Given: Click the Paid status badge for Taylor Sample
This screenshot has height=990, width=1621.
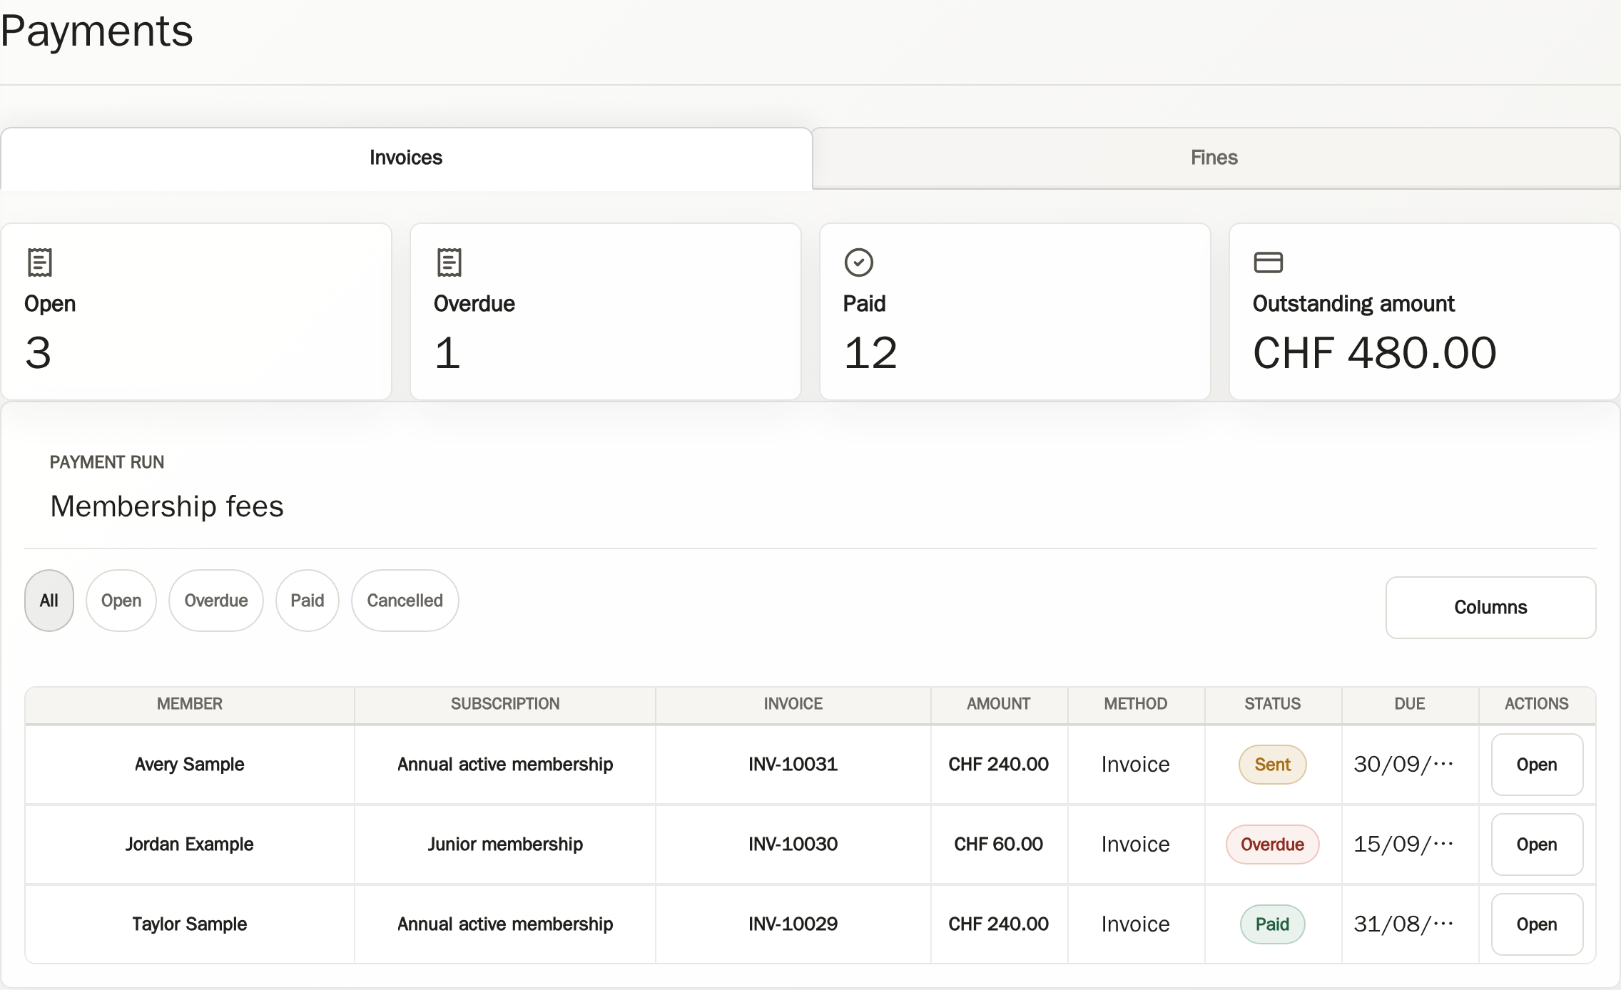Looking at the screenshot, I should [x=1273, y=924].
